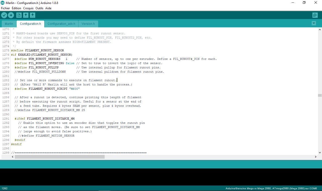
Task: Click the RAMPS-based boards comment line
Action: 69,33
